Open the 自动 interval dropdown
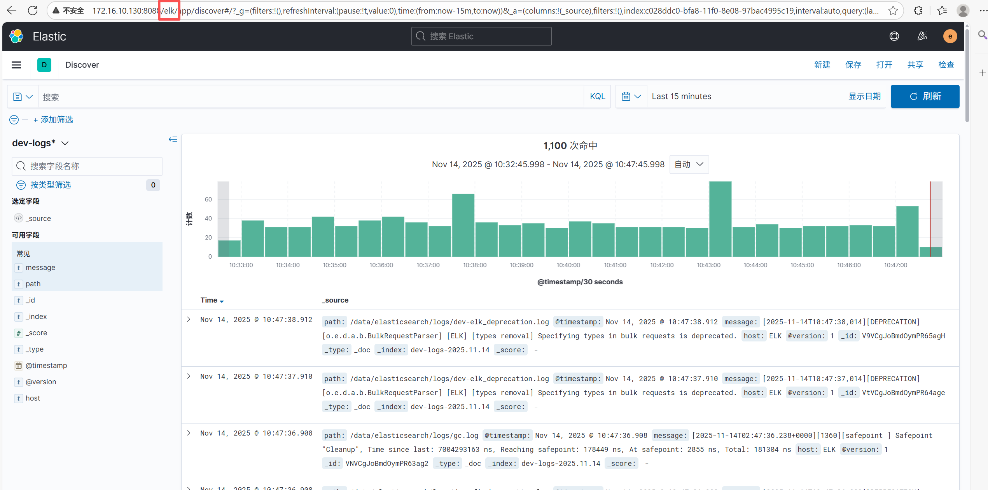988x490 pixels. click(689, 164)
